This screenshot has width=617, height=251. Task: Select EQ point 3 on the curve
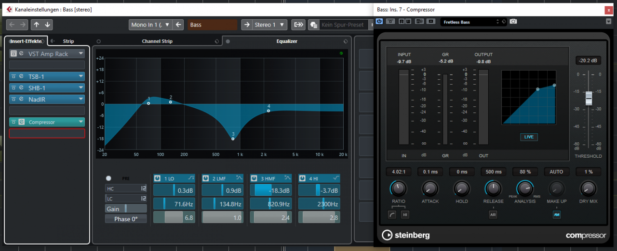click(x=233, y=138)
